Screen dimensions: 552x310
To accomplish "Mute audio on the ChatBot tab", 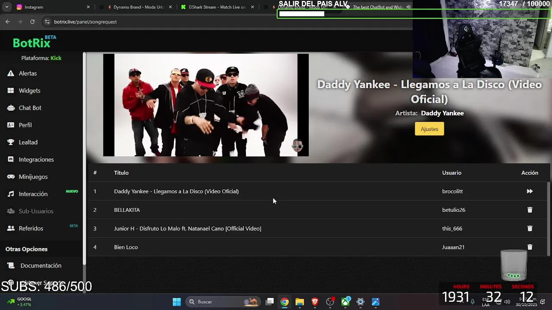I will [408, 7].
